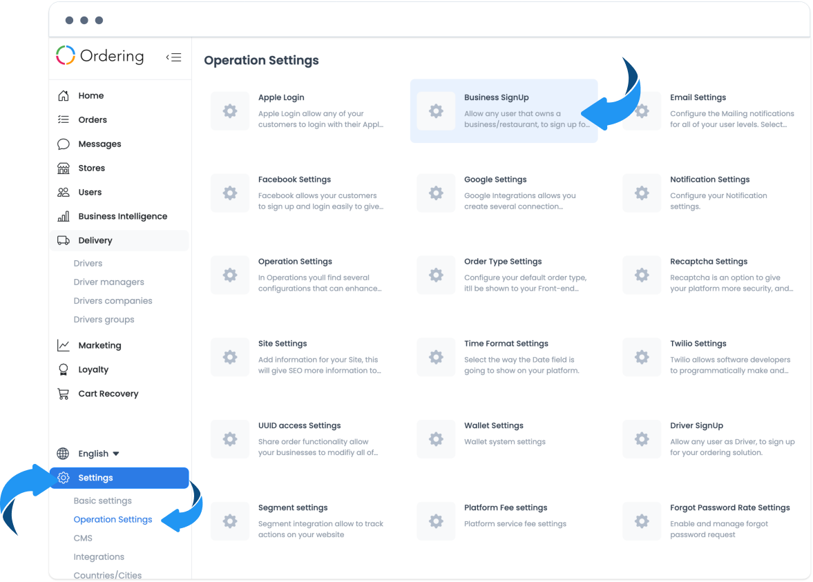The height and width of the screenshot is (582, 813).
Task: Click the Twilio Settings gear icon
Action: pyautogui.click(x=642, y=357)
